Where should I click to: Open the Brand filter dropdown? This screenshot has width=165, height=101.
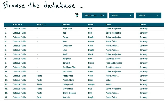[x=95, y=15]
